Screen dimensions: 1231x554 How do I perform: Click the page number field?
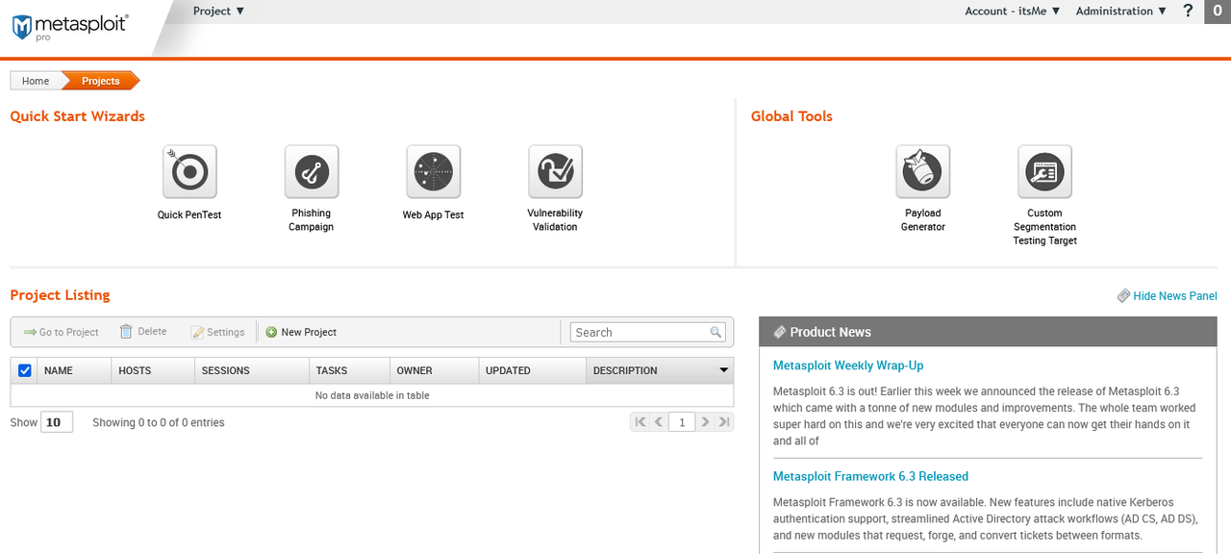[682, 421]
